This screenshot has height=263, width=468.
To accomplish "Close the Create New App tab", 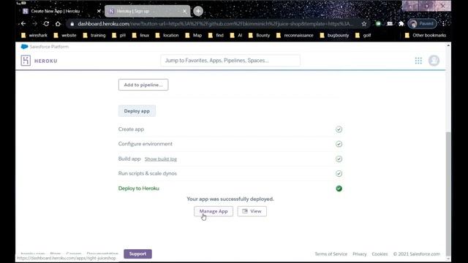I will [x=99, y=11].
